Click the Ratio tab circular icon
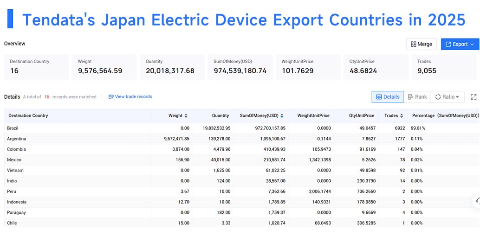The width and height of the screenshot is (480, 236). coord(438,97)
